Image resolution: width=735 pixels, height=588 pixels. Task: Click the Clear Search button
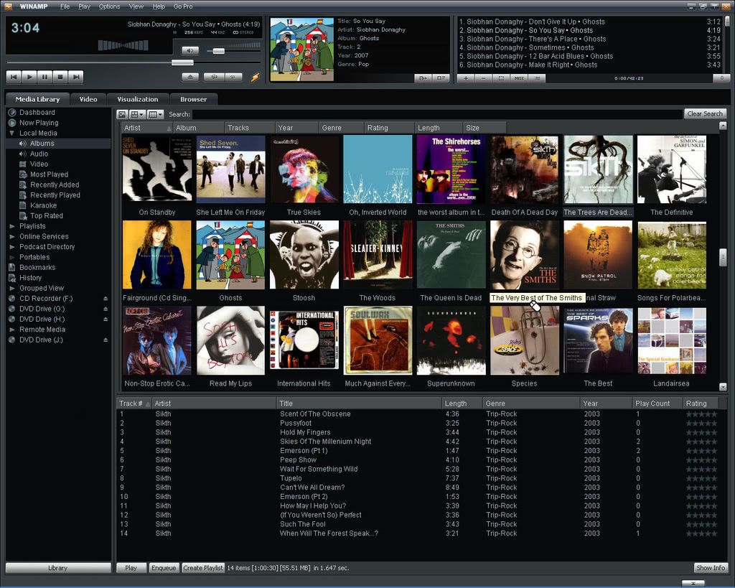704,114
